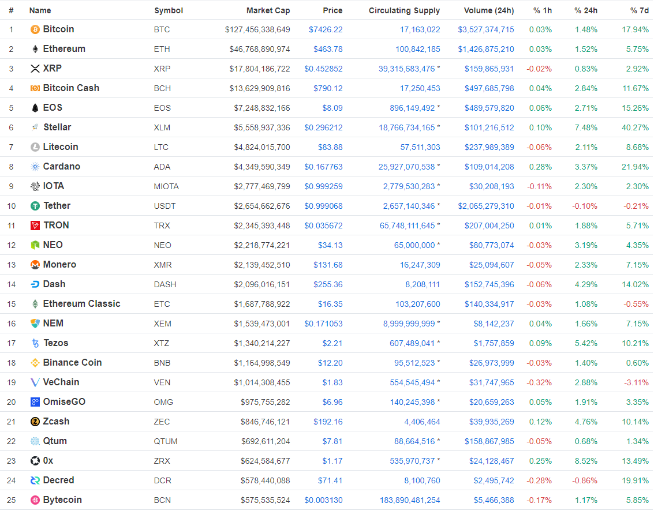Open the Bitcoin name link
The height and width of the screenshot is (511, 669).
tap(58, 29)
